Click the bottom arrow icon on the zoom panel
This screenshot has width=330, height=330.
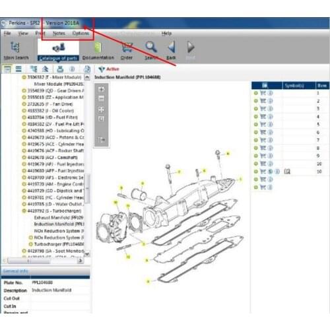coord(101,140)
